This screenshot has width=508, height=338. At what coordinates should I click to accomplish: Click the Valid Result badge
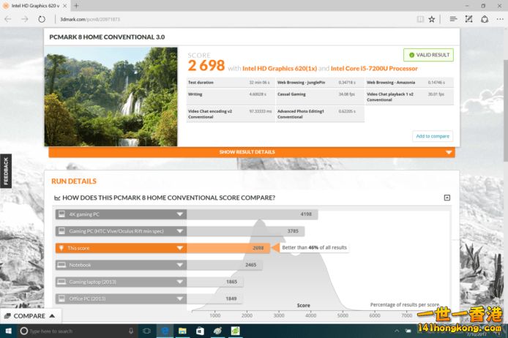tap(428, 55)
